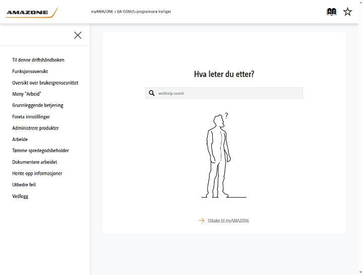Image resolution: width=363 pixels, height=275 pixels.
Task: Go to Administrere produkter
Action: click(35, 128)
